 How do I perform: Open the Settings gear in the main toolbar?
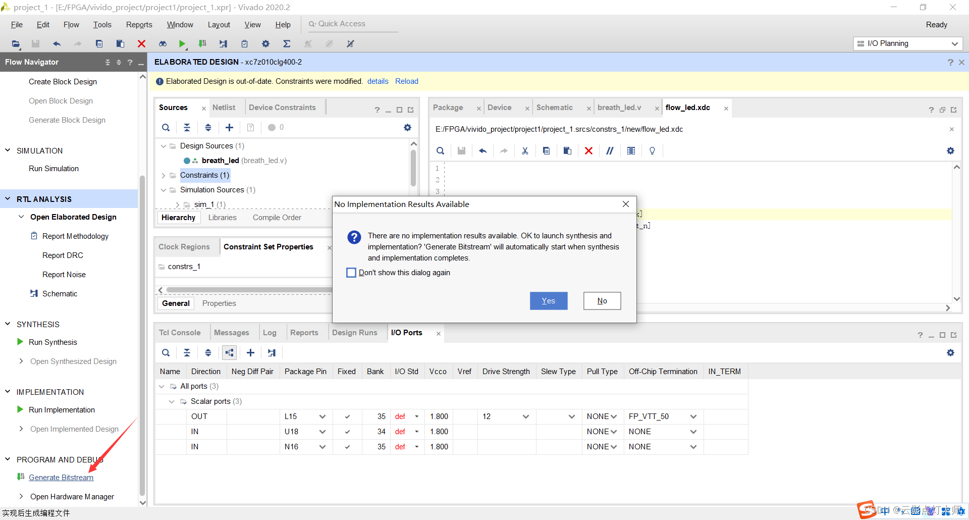(265, 44)
